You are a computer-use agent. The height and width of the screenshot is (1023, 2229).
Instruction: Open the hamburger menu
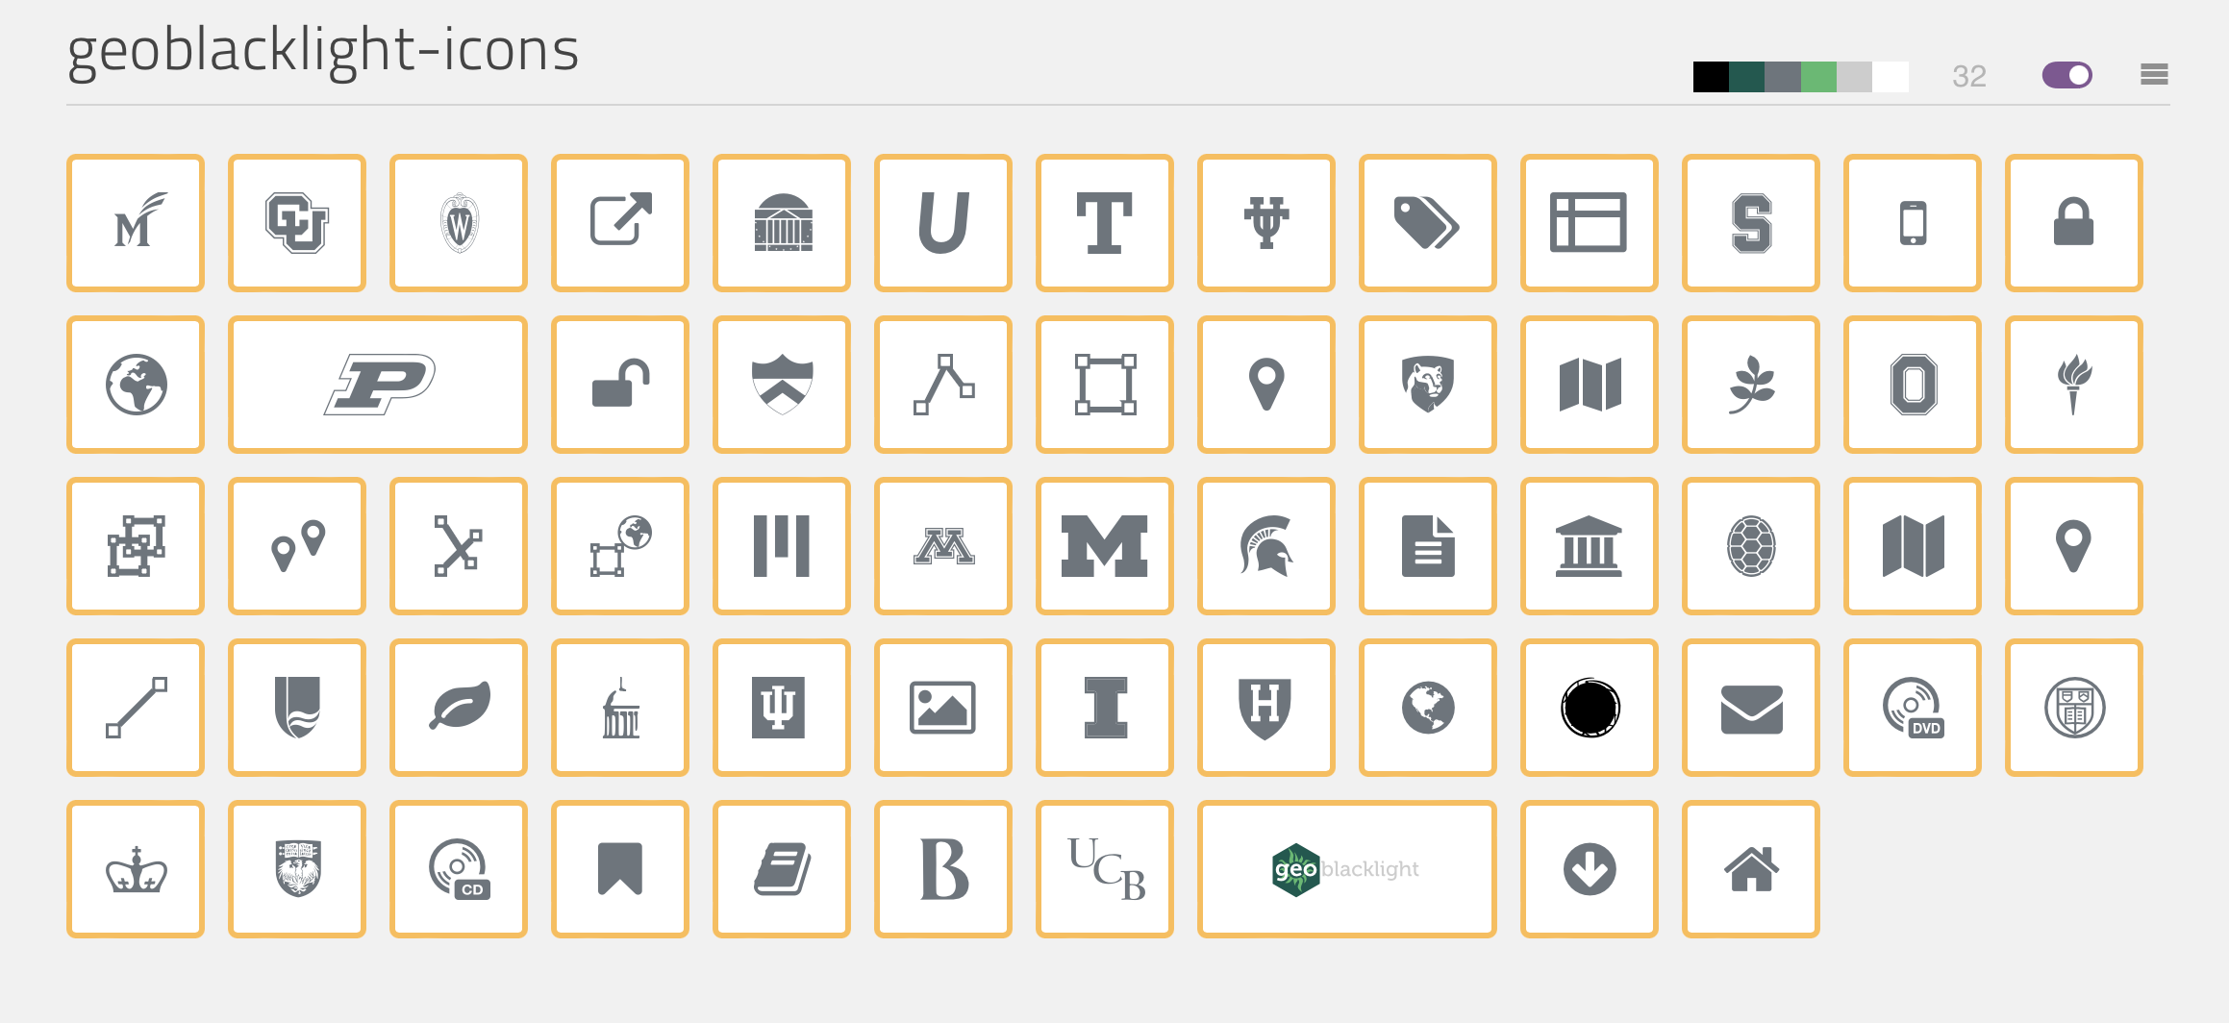click(x=2154, y=75)
